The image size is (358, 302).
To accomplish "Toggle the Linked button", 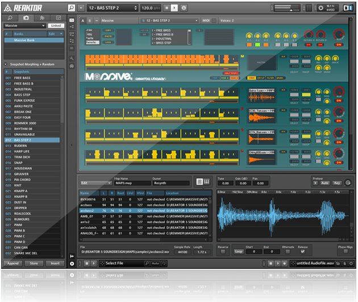I will coord(56,25).
